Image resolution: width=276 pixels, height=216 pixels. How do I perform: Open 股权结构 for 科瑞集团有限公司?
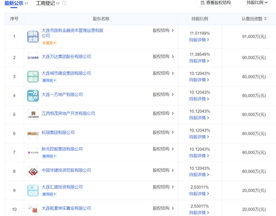tap(163, 132)
